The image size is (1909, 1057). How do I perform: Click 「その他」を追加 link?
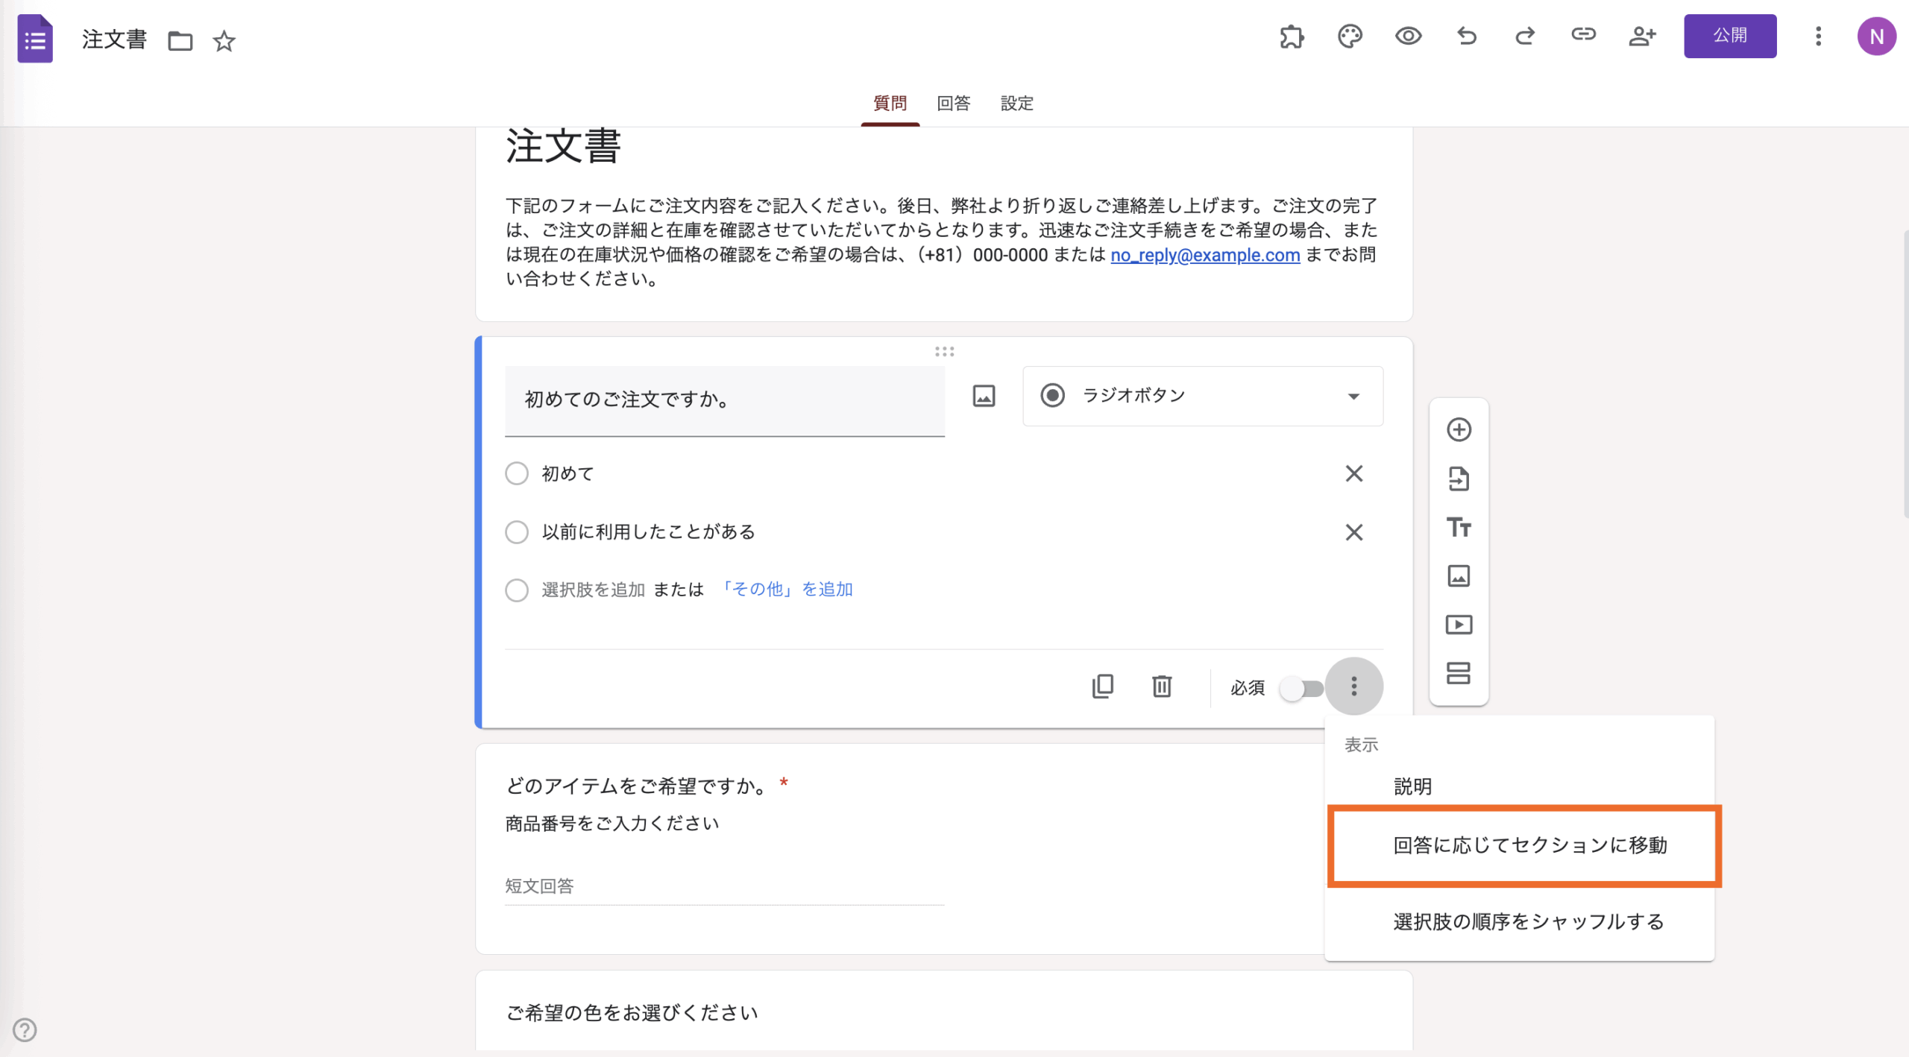[786, 590]
